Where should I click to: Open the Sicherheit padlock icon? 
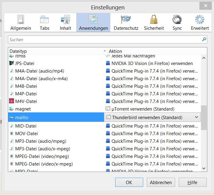tap(154, 20)
